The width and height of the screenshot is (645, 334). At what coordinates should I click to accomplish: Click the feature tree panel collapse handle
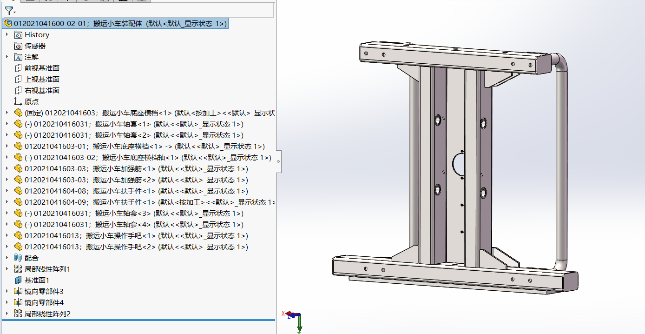(278, 161)
